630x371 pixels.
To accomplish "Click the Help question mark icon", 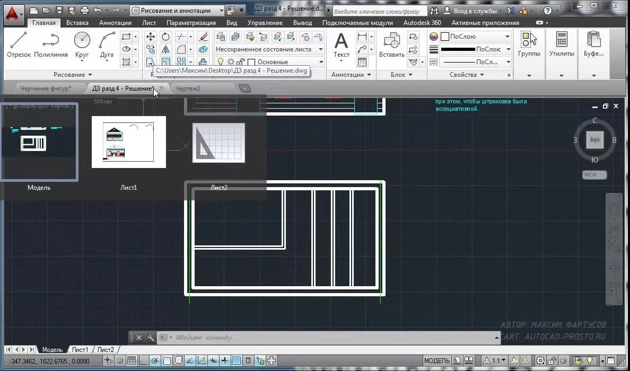I will (548, 11).
